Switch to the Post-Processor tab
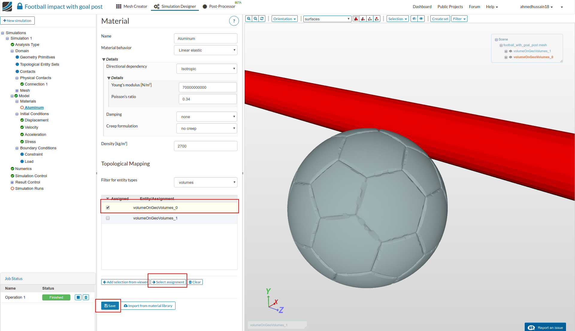This screenshot has height=331, width=575. 219,6
